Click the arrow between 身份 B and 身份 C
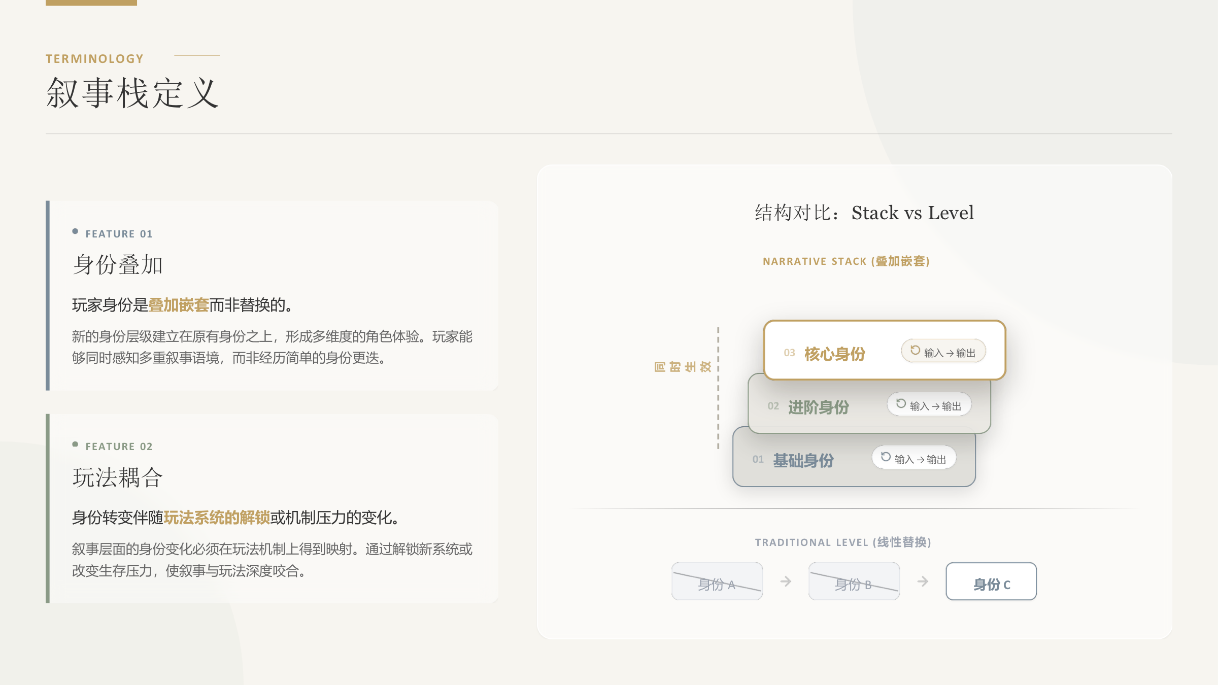Image resolution: width=1218 pixels, height=685 pixels. click(923, 581)
